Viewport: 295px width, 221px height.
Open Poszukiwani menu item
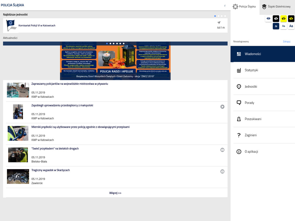[263, 119]
